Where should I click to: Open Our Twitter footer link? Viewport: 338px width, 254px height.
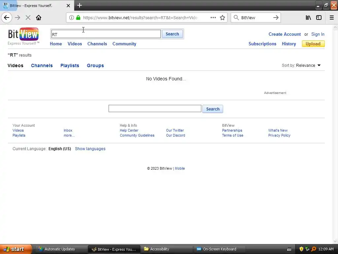pyautogui.click(x=175, y=130)
